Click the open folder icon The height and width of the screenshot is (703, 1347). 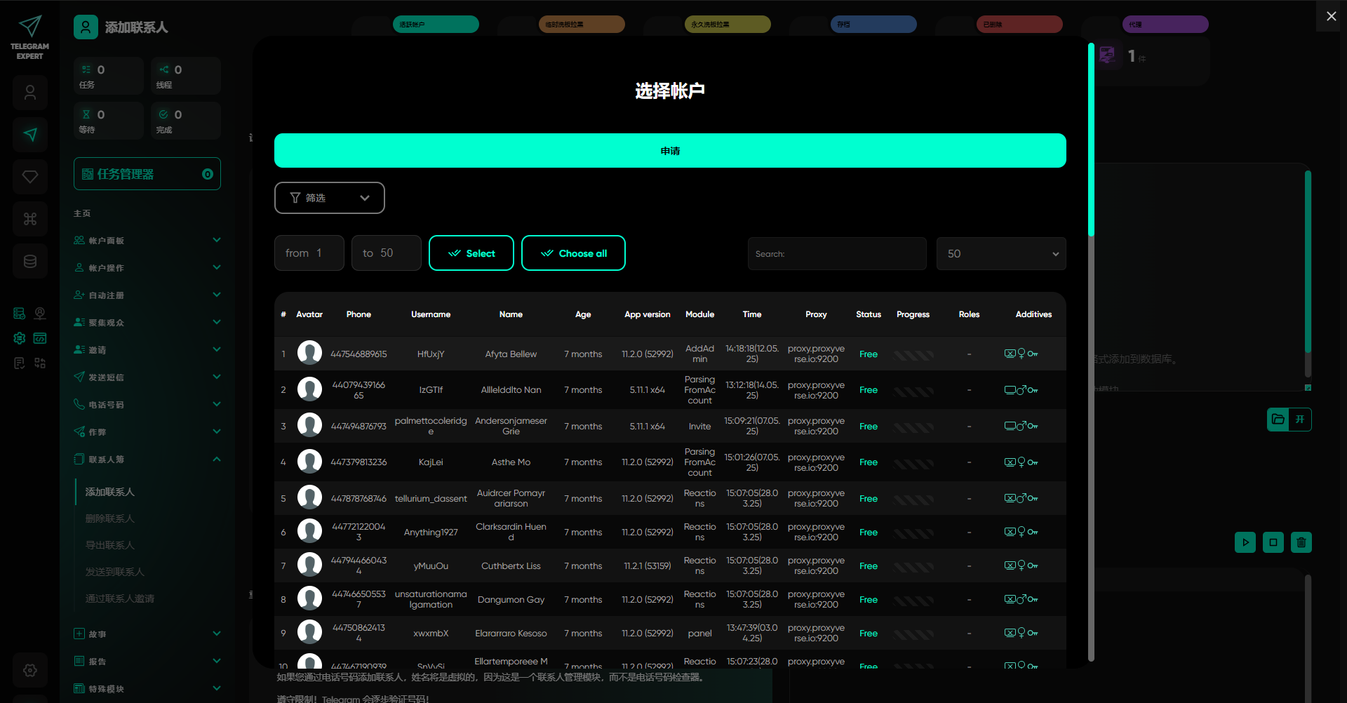click(x=1278, y=420)
